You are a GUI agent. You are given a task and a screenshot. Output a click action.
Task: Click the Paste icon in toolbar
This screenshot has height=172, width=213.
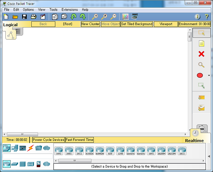(x=64, y=17)
